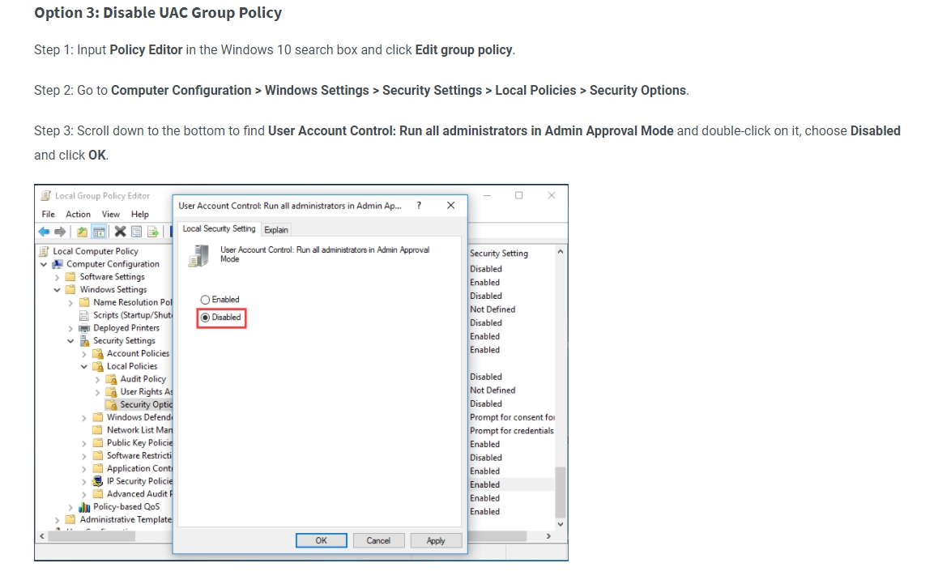Open the Action menu
The height and width of the screenshot is (580, 938).
[x=78, y=214]
